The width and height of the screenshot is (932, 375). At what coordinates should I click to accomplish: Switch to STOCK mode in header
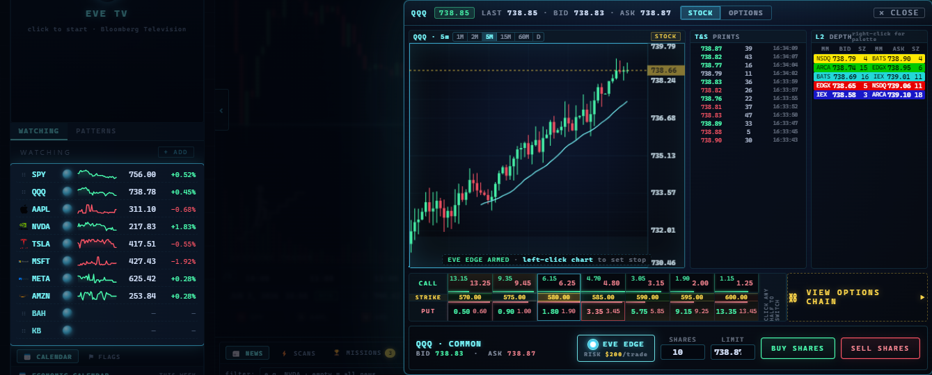coord(700,12)
